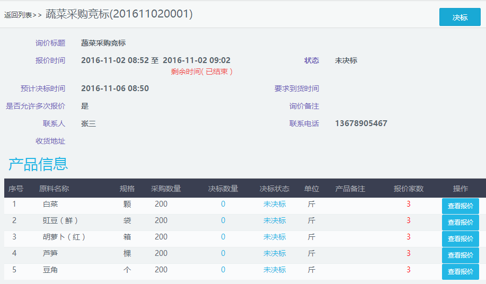The image size is (486, 284).
Task: Click 查看报价 for 胡萝卜（红）
Action: 460,239
